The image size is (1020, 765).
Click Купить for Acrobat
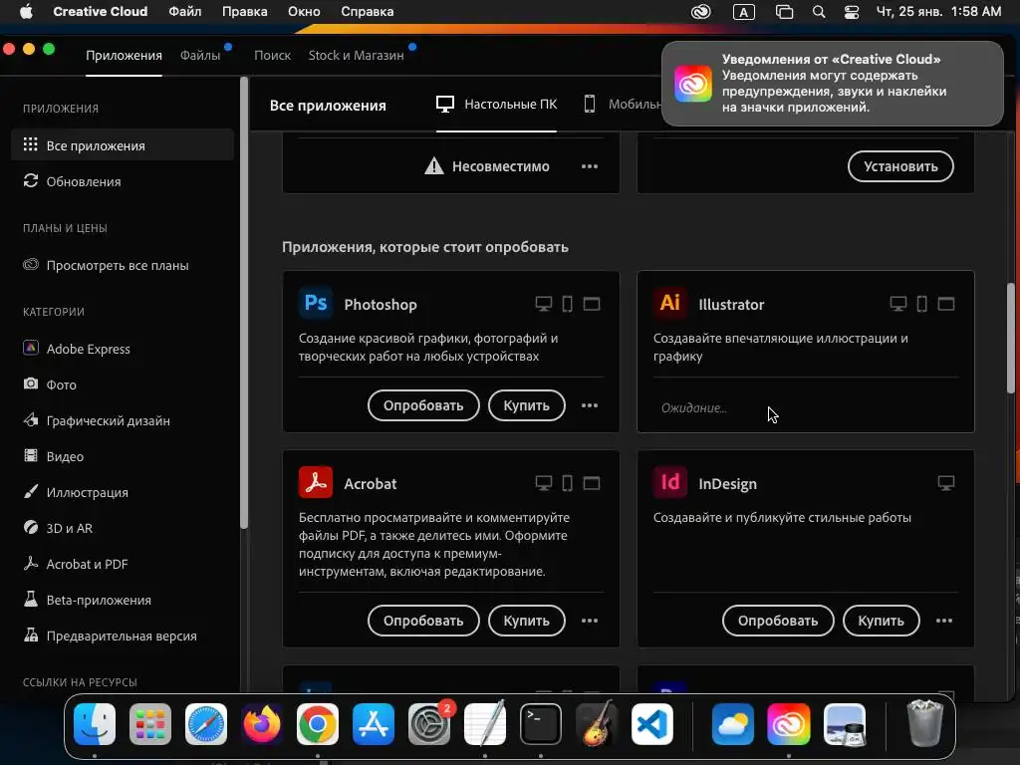click(x=526, y=621)
